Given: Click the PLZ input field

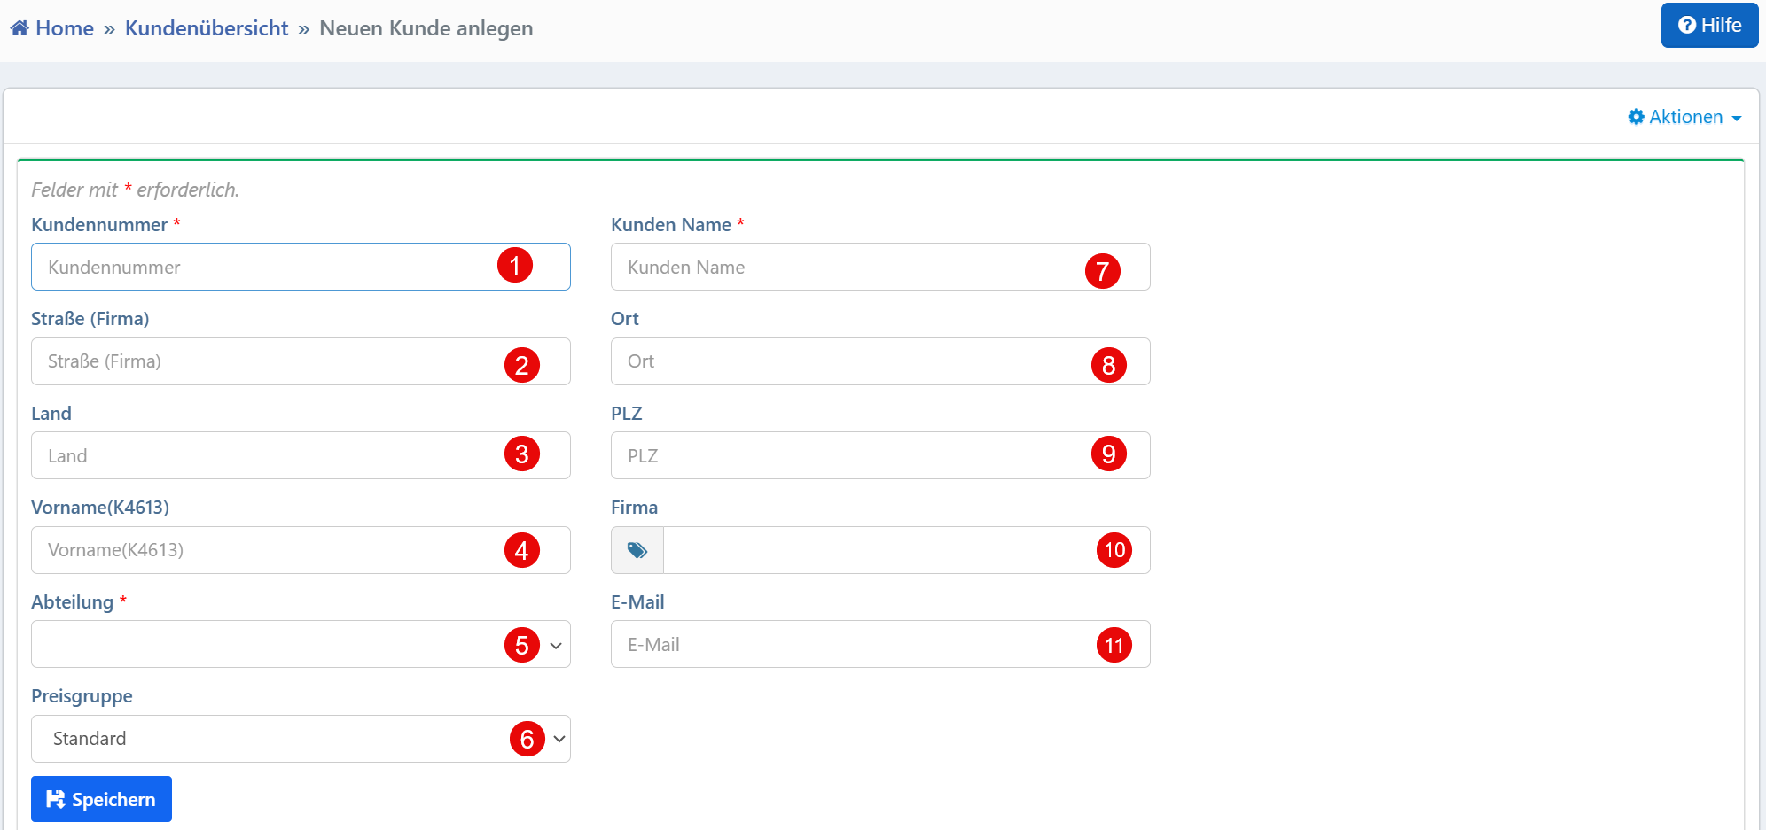Looking at the screenshot, I should tap(842, 455).
